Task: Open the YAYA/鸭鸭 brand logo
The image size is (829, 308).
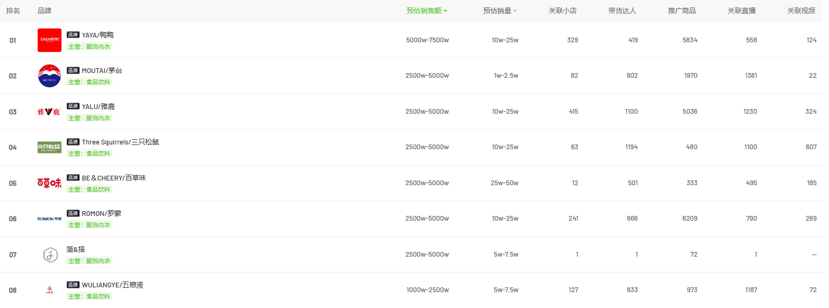Action: coord(49,40)
